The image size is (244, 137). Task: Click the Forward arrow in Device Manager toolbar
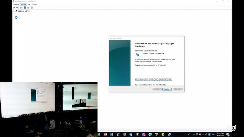[x=17, y=7]
